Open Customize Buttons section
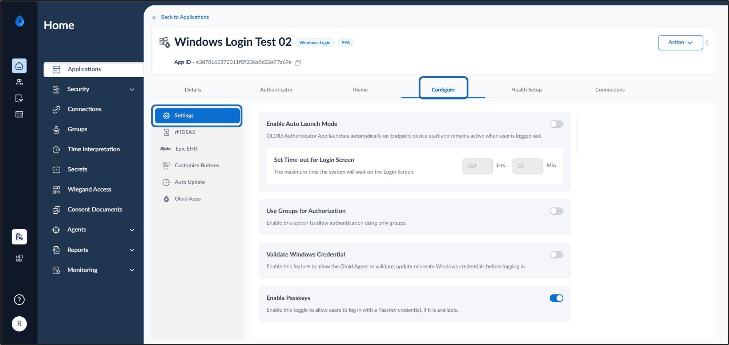Screen dimensions: 729x345 pos(197,165)
